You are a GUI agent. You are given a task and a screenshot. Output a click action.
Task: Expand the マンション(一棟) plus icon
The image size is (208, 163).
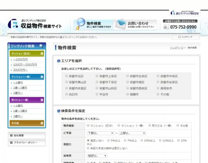(x=42, y=77)
